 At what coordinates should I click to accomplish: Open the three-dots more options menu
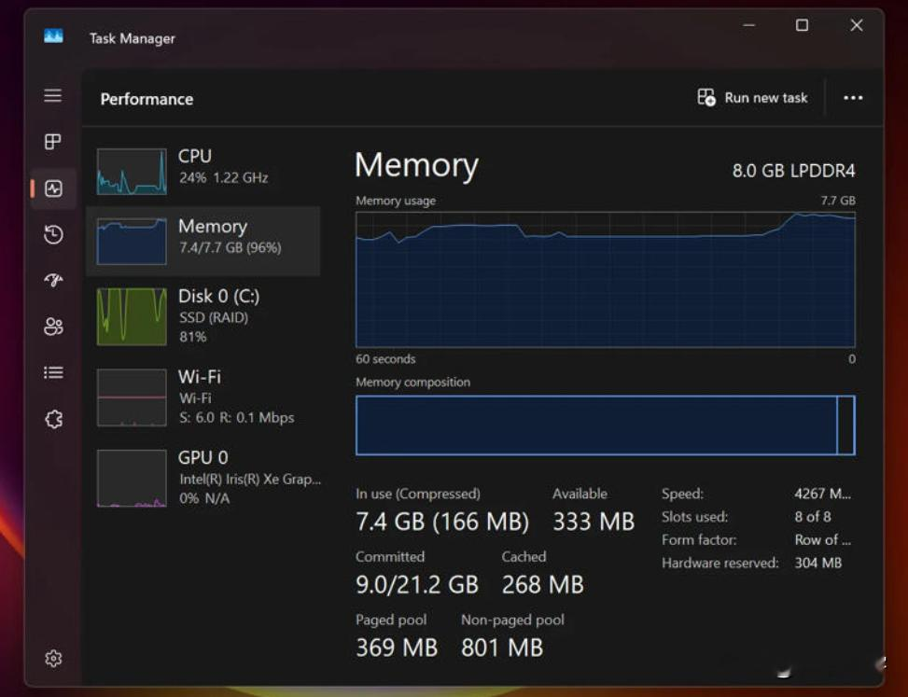point(853,98)
